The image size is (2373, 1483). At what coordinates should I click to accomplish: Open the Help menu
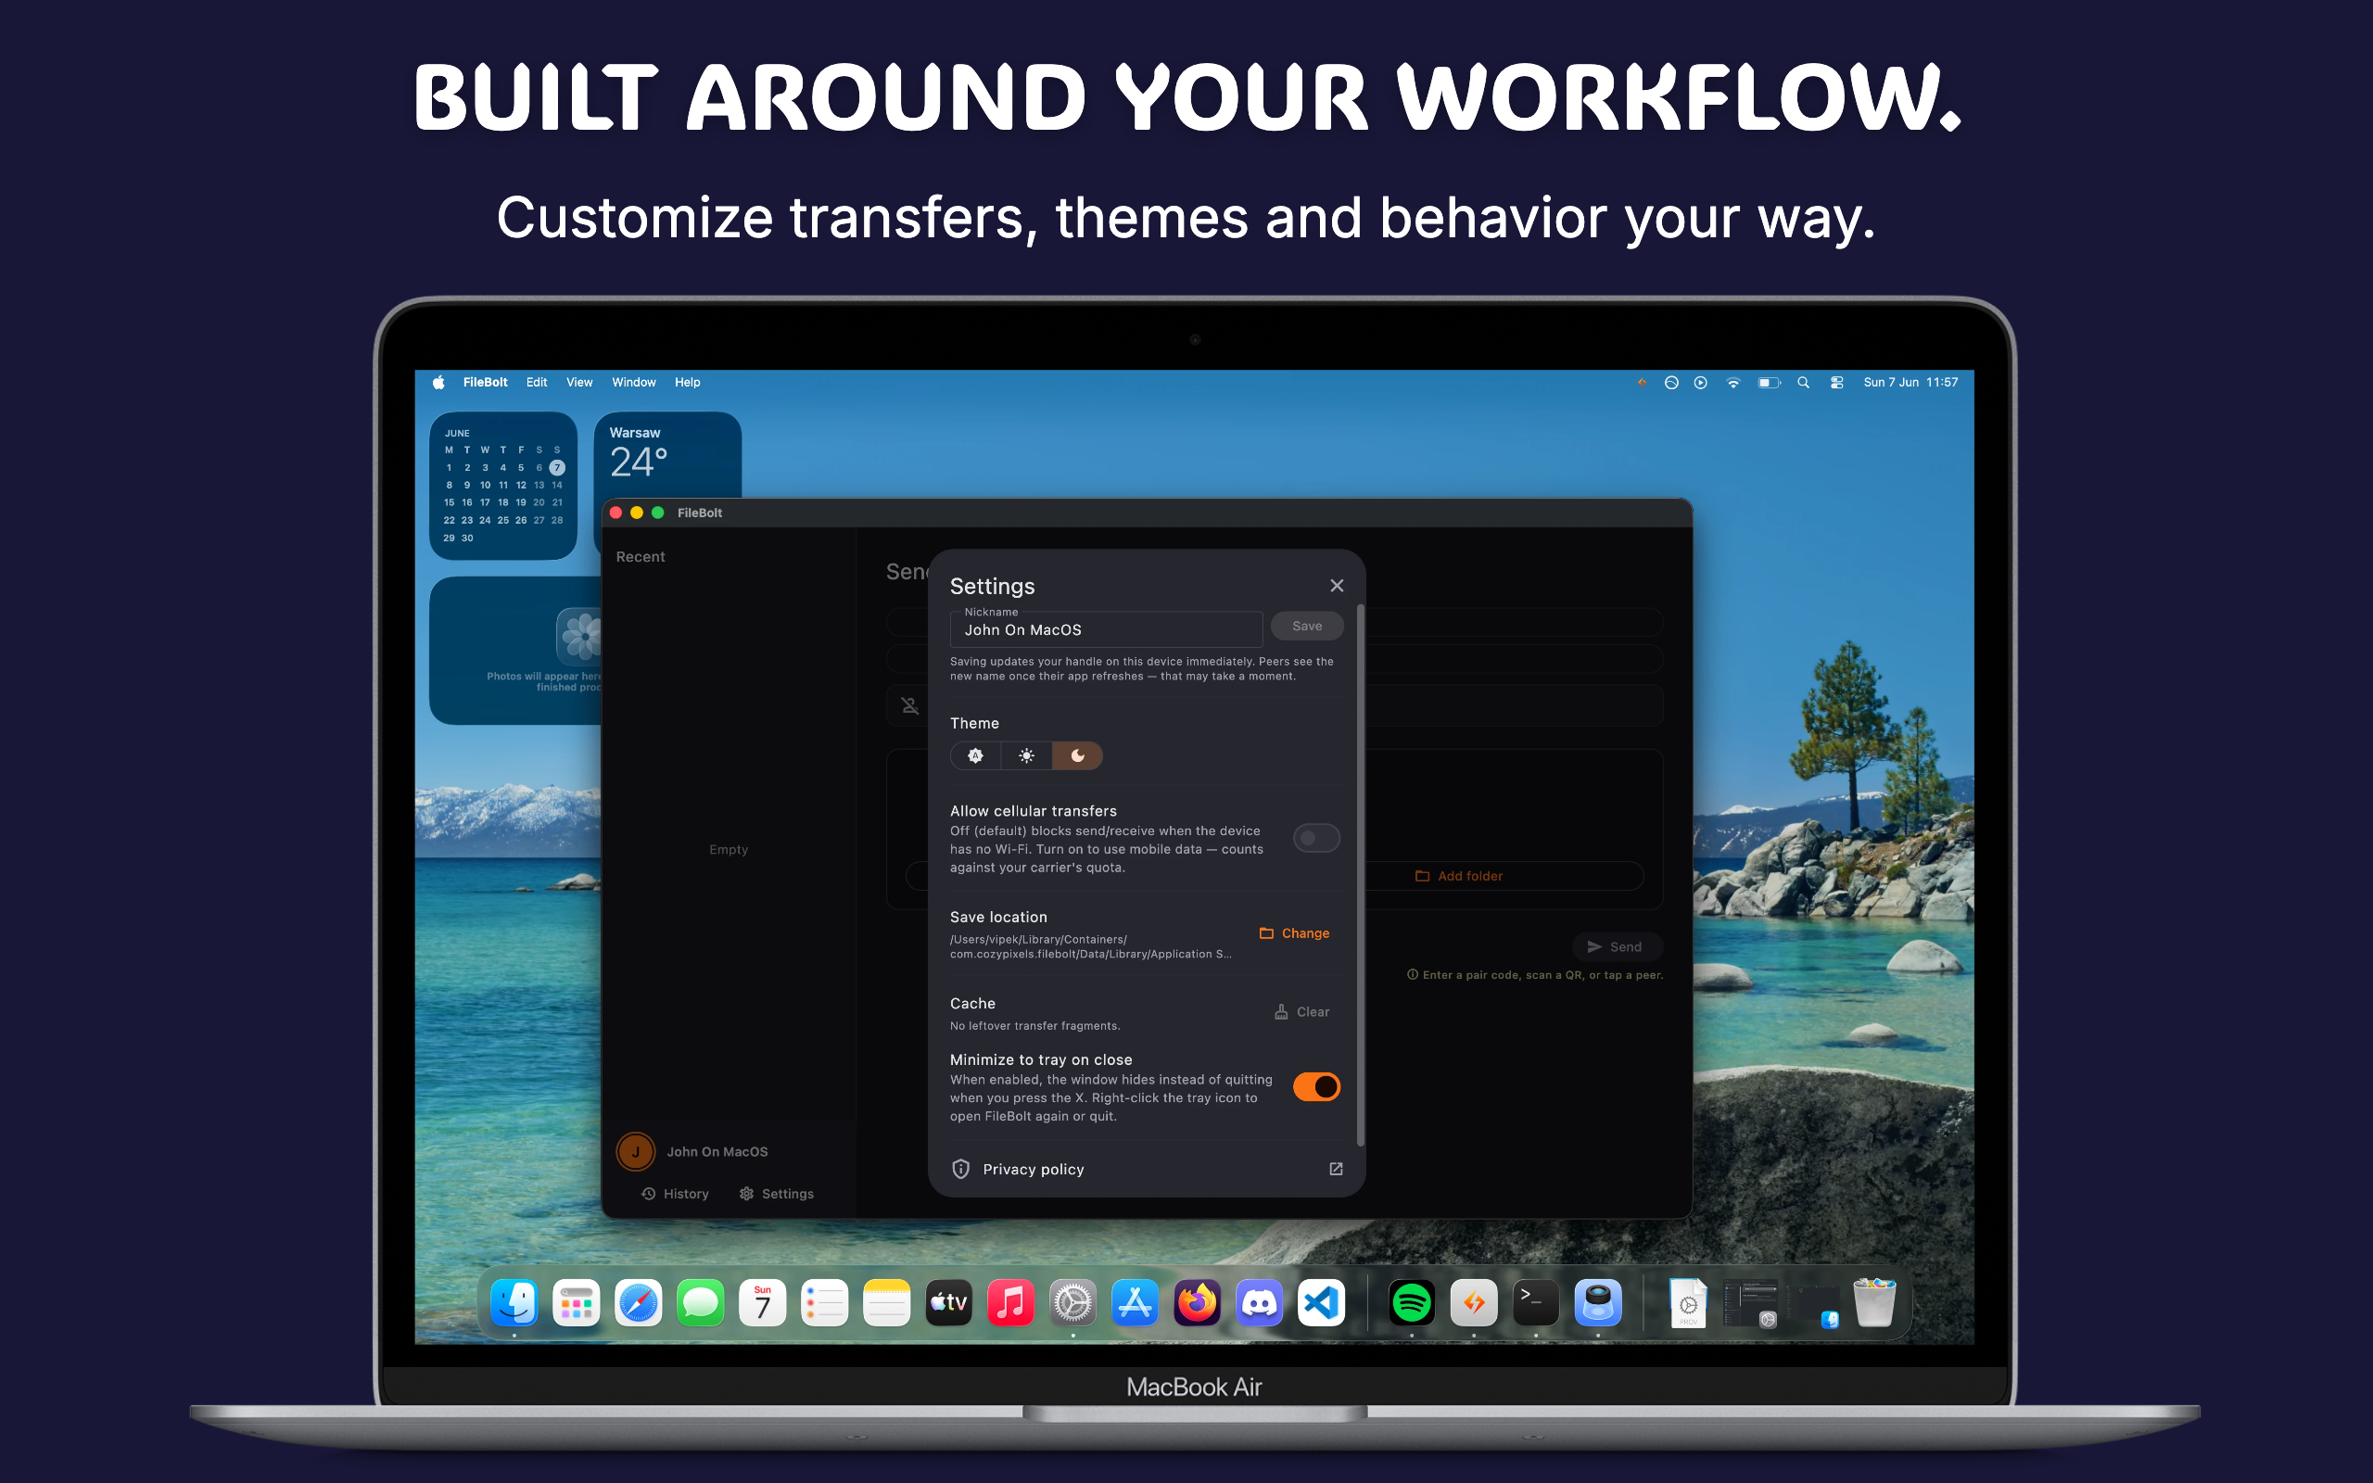click(x=688, y=383)
